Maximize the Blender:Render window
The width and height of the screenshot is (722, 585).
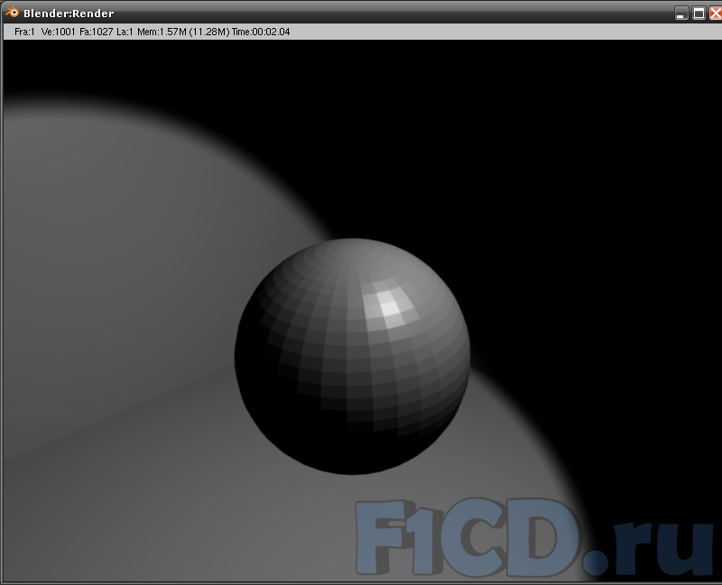(x=699, y=14)
